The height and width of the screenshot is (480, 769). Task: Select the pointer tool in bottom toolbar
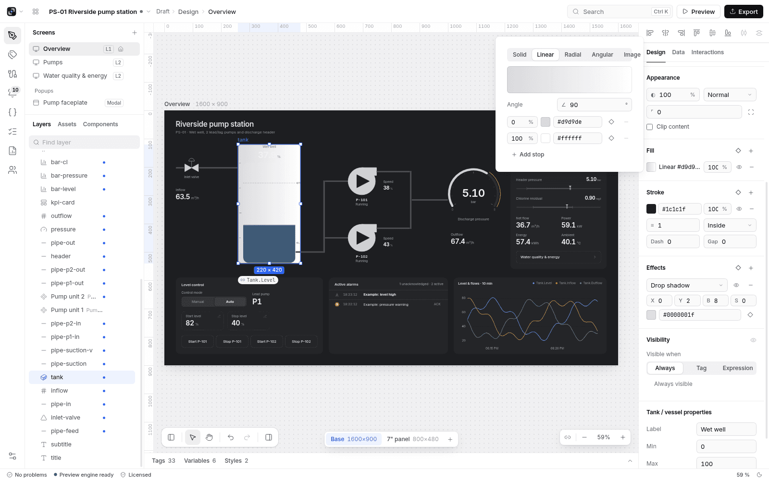point(193,437)
